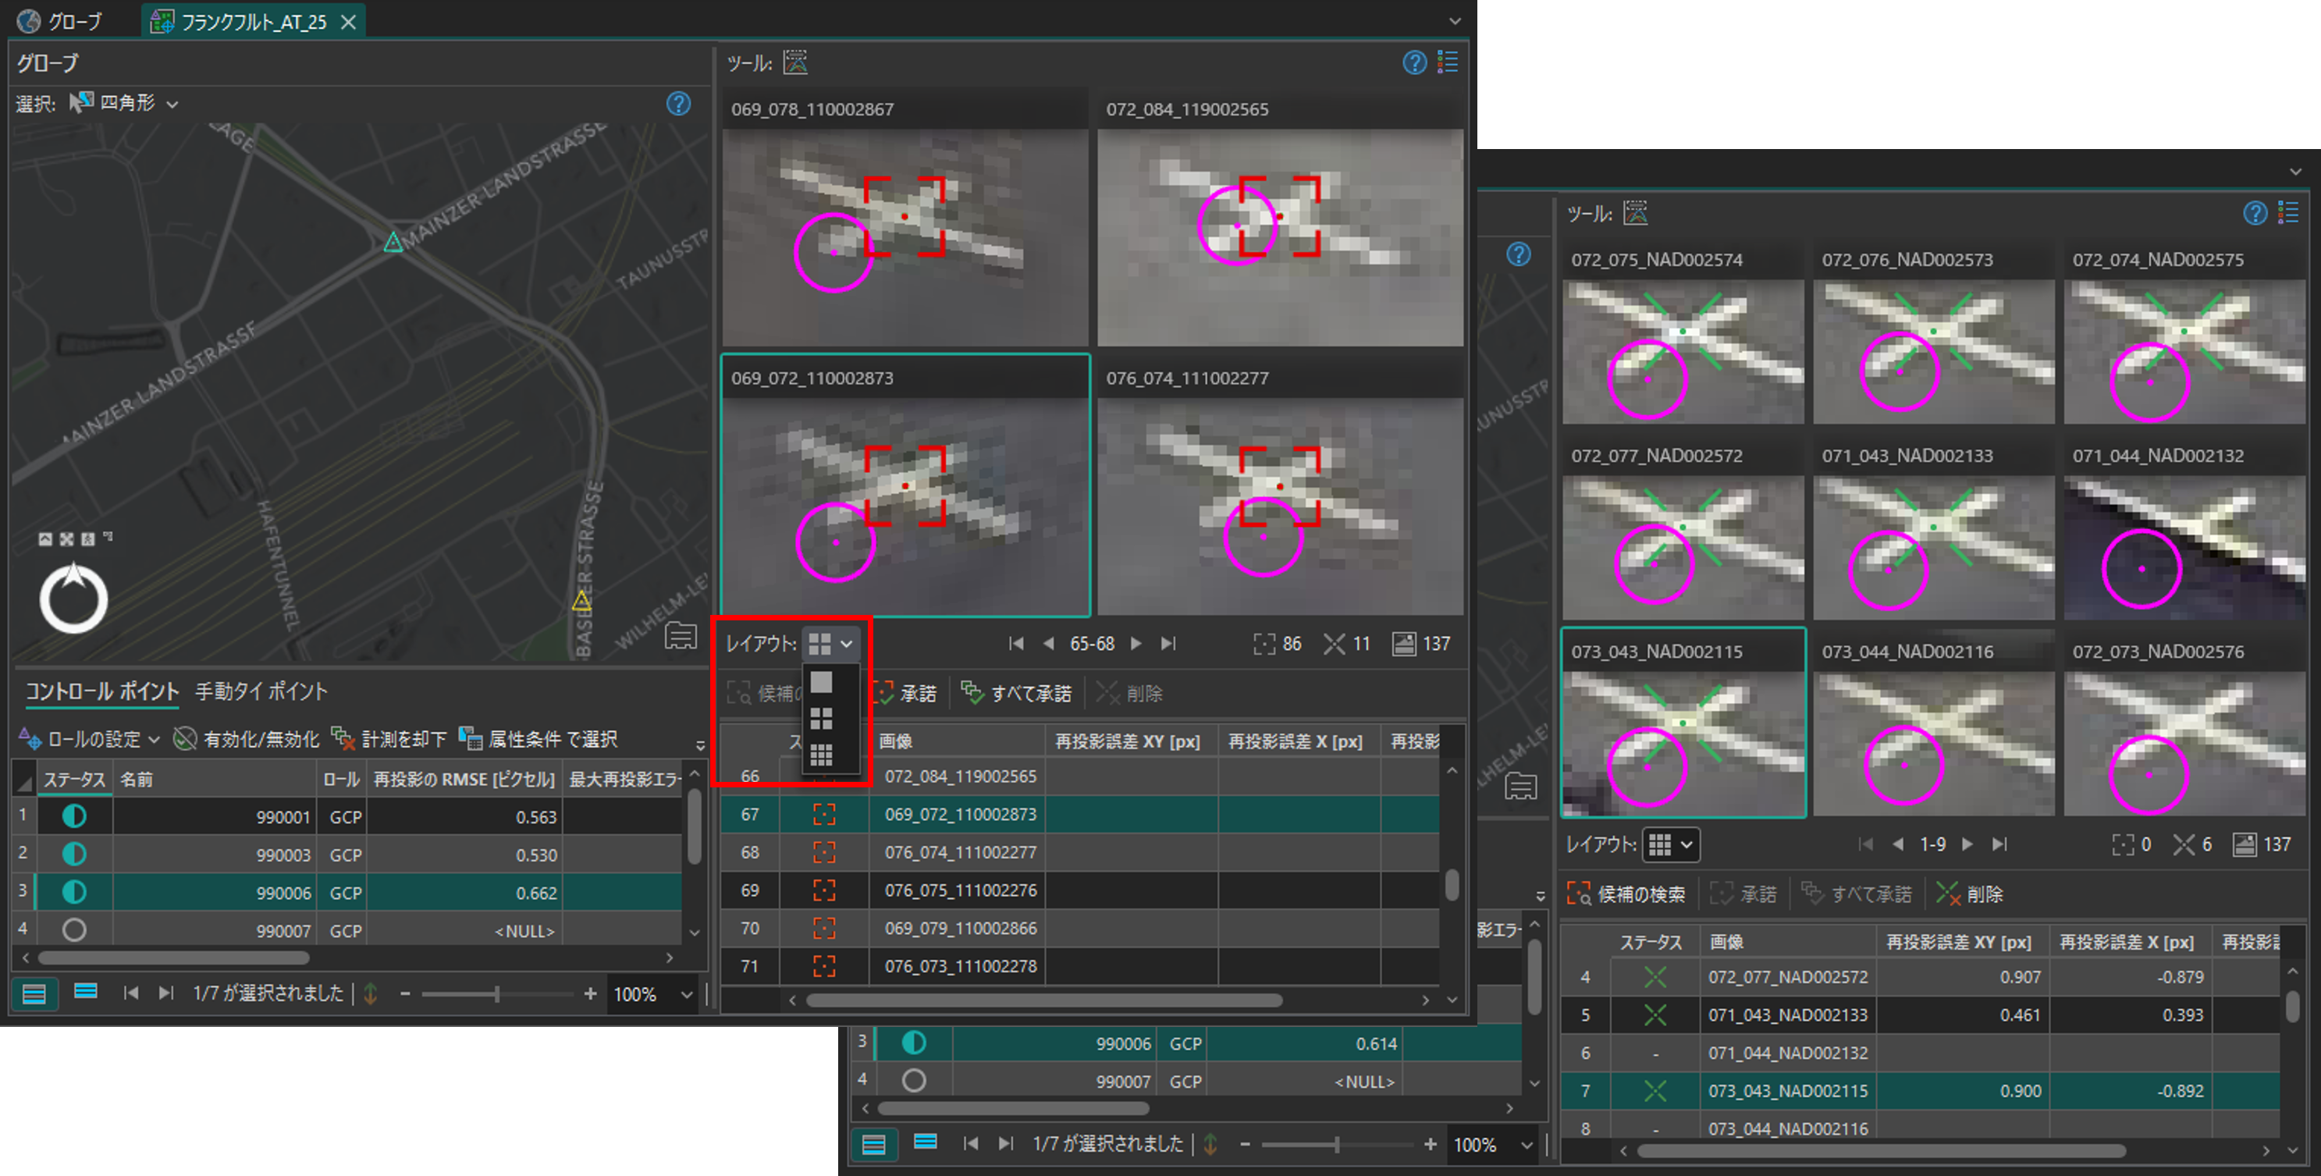2321x1176 pixels.
Task: Select row 071_043_NAD002133 in nine-image table
Action: (1919, 1014)
